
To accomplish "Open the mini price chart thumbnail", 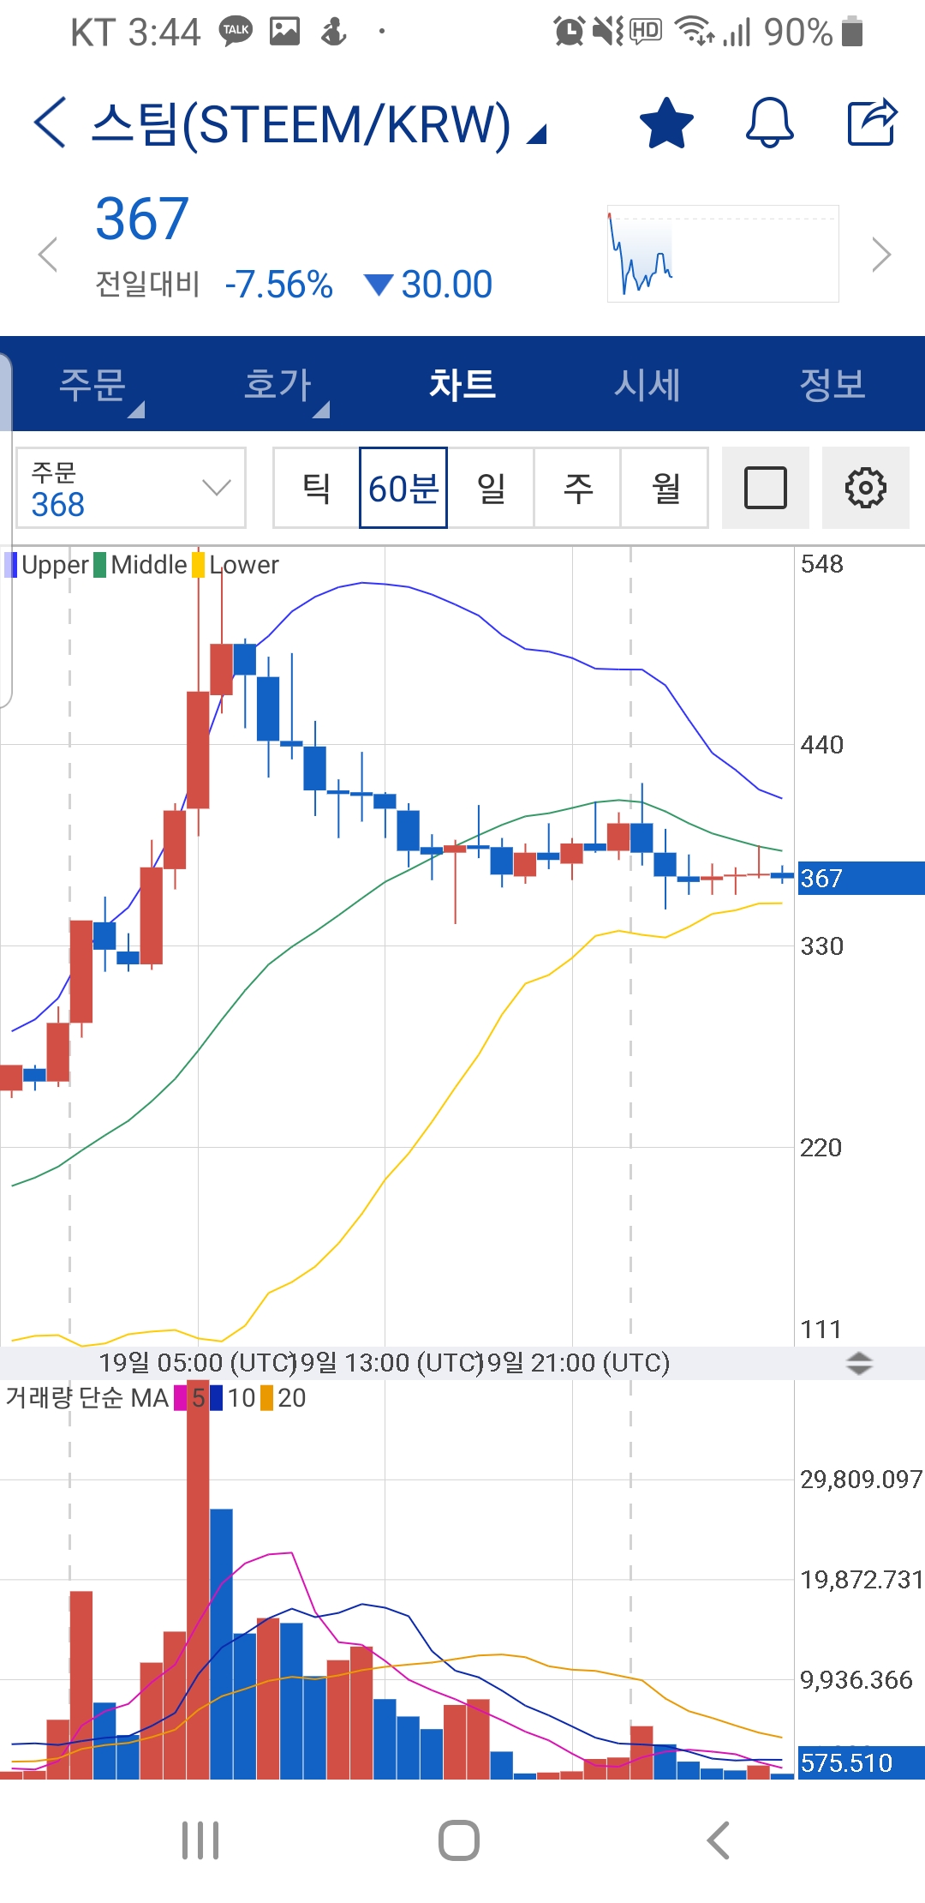I will click(x=723, y=254).
